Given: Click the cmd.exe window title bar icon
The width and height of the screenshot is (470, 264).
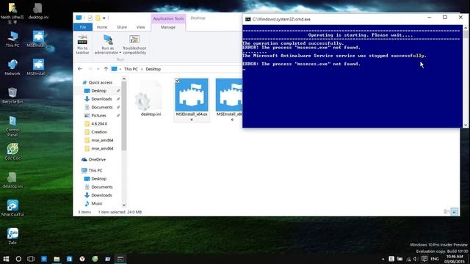Looking at the screenshot, I should tap(248, 19).
